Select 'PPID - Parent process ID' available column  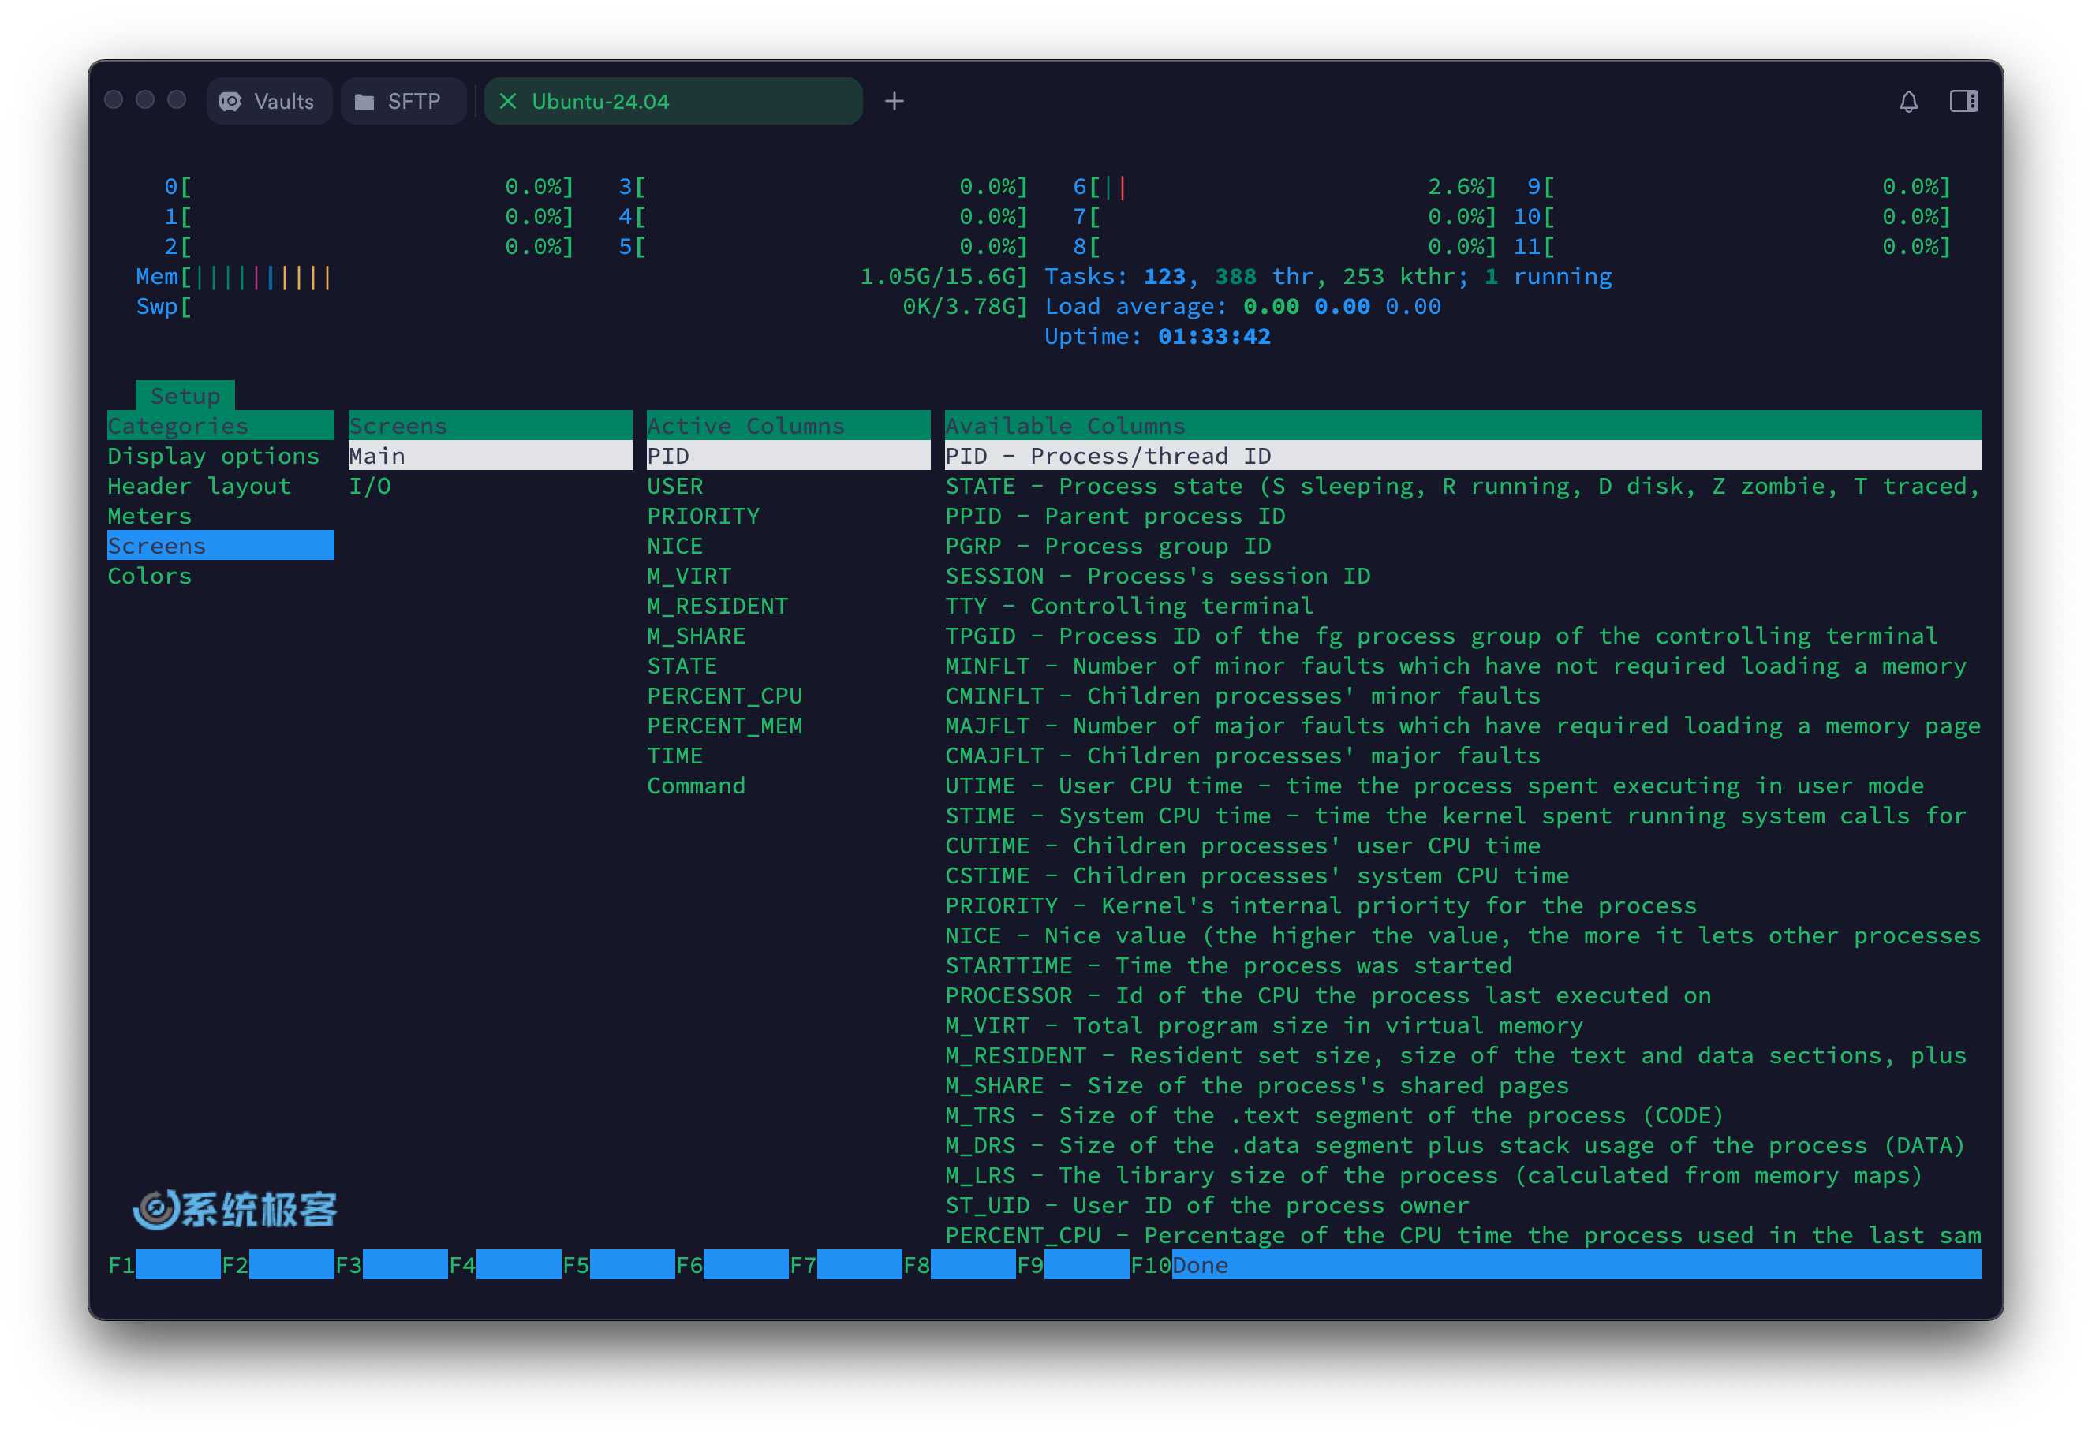point(1463,516)
